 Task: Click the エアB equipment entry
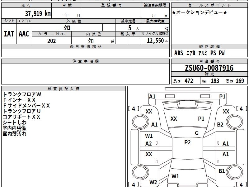(x=191, y=53)
